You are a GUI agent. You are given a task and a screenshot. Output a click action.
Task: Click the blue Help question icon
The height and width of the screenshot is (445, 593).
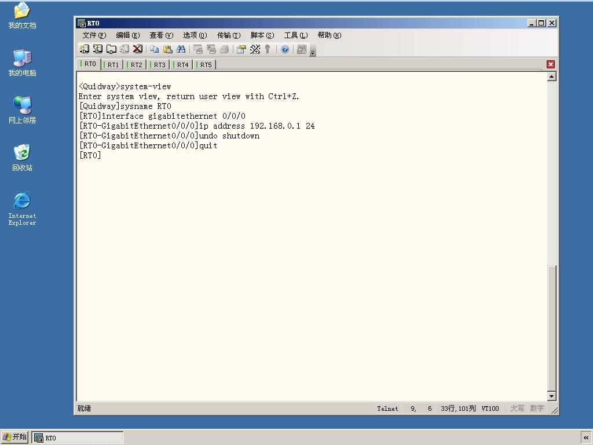[285, 49]
